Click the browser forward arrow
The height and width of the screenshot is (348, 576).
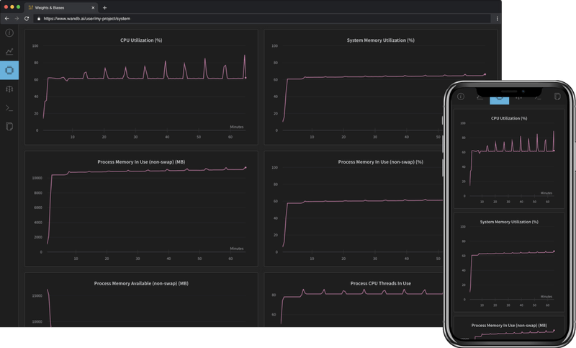pos(17,18)
